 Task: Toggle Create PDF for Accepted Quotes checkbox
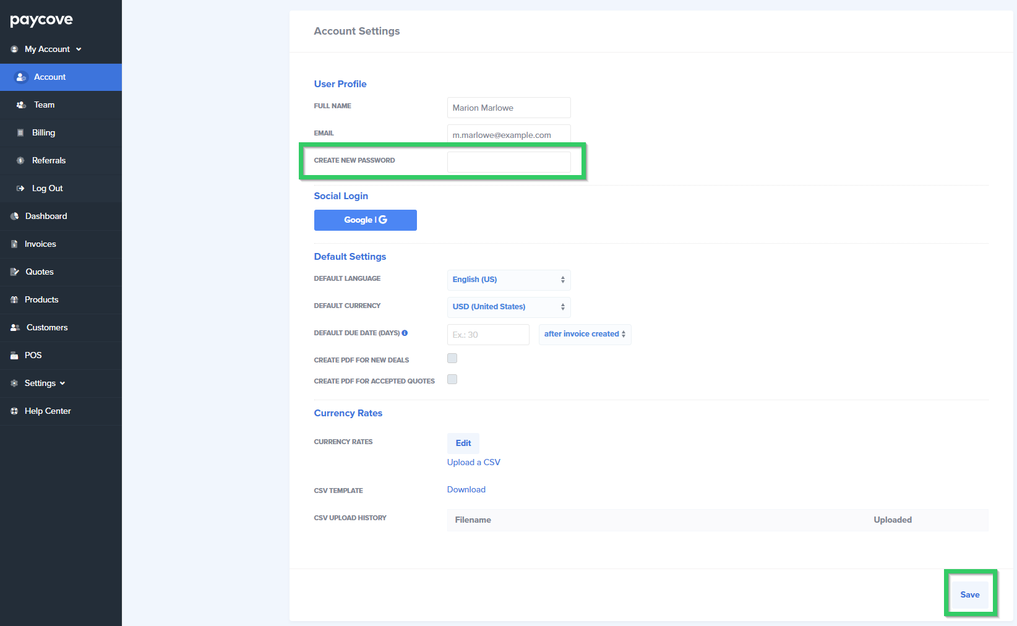point(452,379)
